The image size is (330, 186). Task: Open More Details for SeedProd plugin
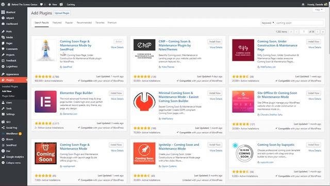tap(117, 47)
